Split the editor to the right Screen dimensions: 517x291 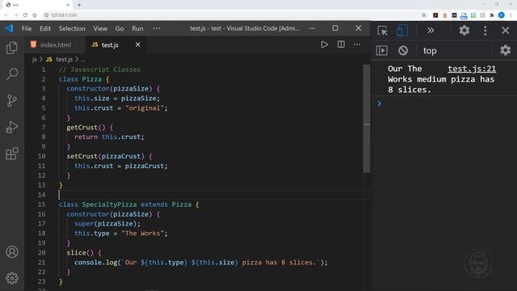(x=341, y=44)
